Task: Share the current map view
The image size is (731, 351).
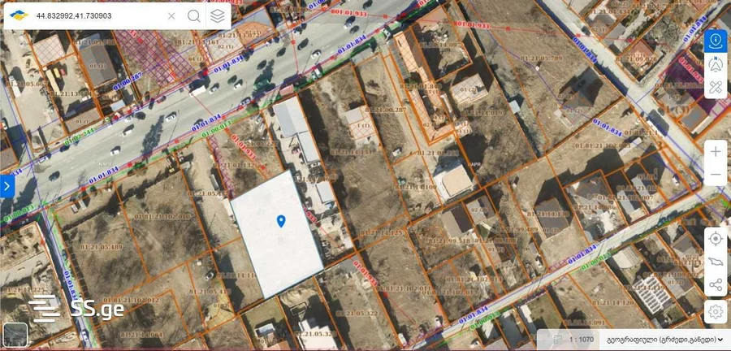Action: tap(716, 284)
